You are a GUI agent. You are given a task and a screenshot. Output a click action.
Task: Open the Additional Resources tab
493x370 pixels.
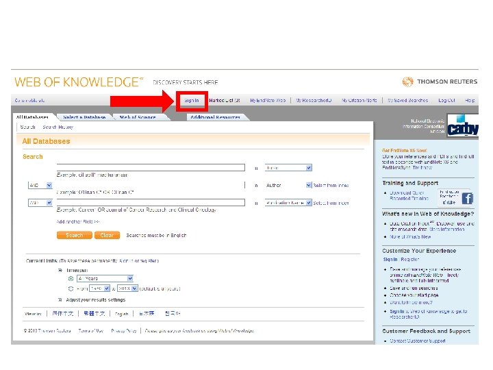[216, 117]
